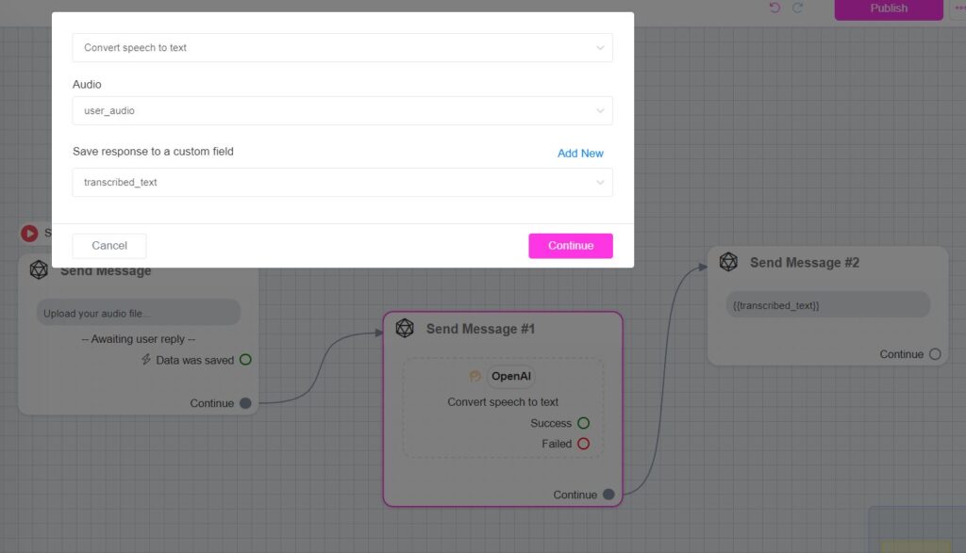Click the OpenAI logo icon

pos(475,376)
